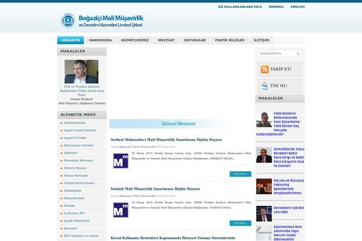Click Osman Bozkurt's photo in Makaleler
Image resolution: width=362 pixels, height=241 pixels.
[81, 72]
